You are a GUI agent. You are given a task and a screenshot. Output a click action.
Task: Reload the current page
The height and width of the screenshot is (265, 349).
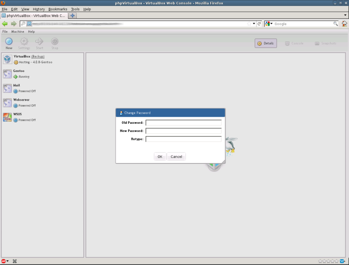click(259, 24)
